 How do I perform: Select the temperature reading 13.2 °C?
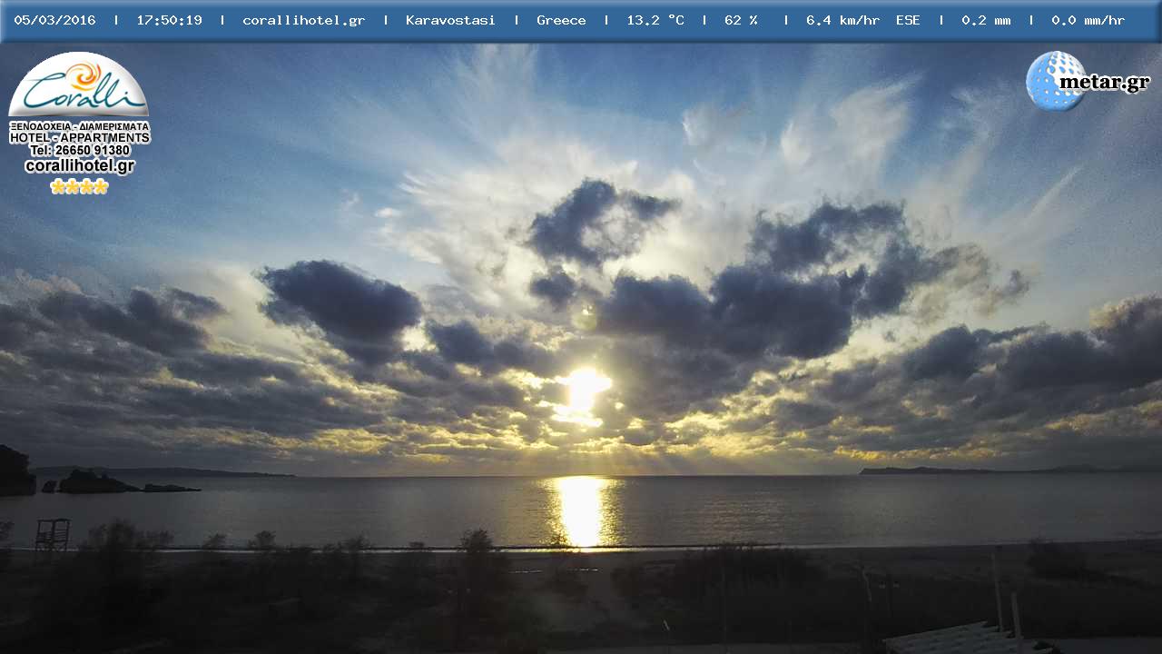point(655,20)
